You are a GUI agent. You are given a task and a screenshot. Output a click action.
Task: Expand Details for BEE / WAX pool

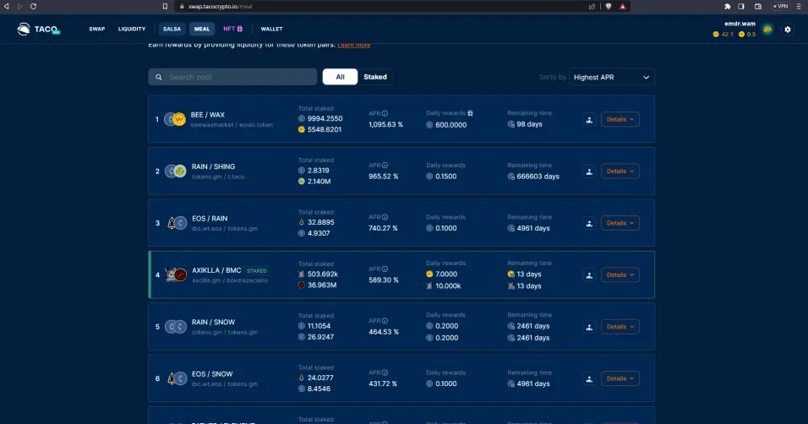pyautogui.click(x=620, y=120)
